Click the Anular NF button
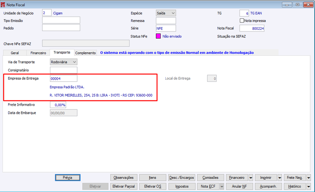315x192 pixels. tap(239, 187)
